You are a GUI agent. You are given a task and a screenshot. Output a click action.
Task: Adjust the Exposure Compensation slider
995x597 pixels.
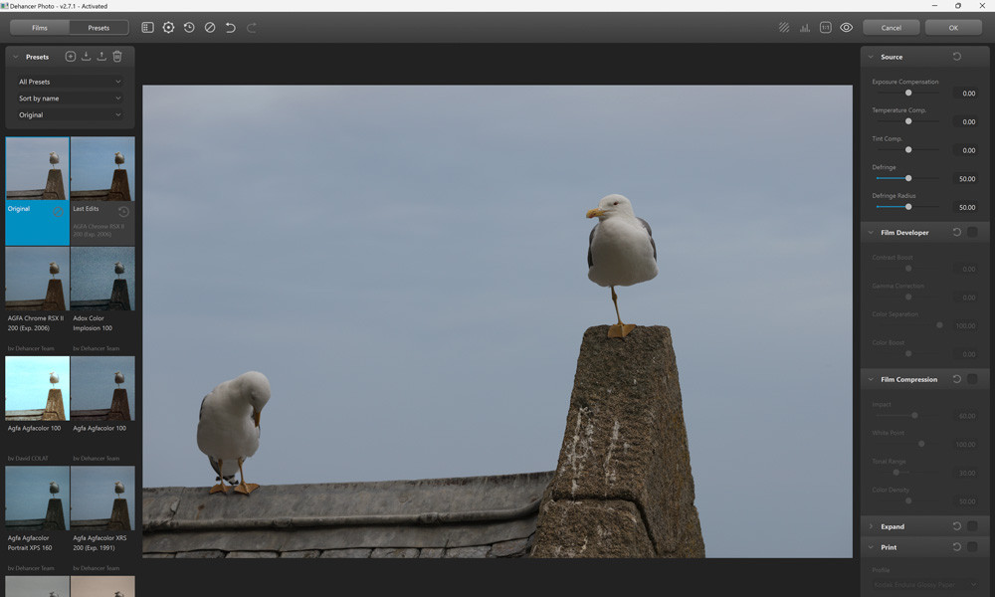[x=908, y=93]
